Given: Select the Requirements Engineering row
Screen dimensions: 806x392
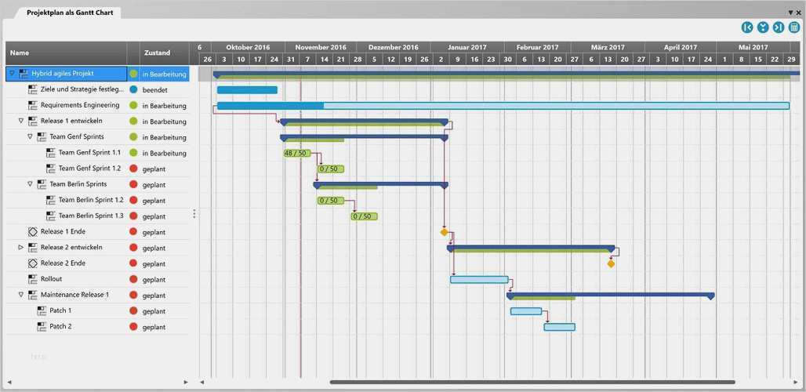Looking at the screenshot, I should 97,105.
